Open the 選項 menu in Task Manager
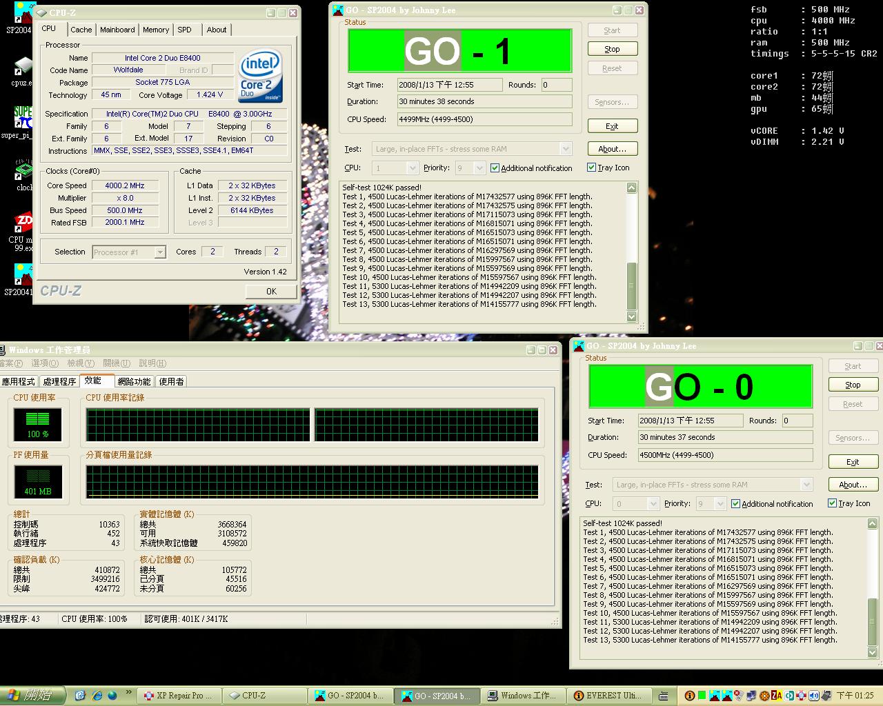Viewport: 883px width, 706px height. pyautogui.click(x=45, y=363)
